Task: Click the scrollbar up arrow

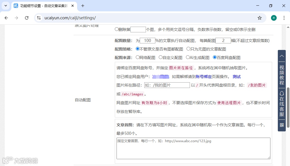Action: 288,27
